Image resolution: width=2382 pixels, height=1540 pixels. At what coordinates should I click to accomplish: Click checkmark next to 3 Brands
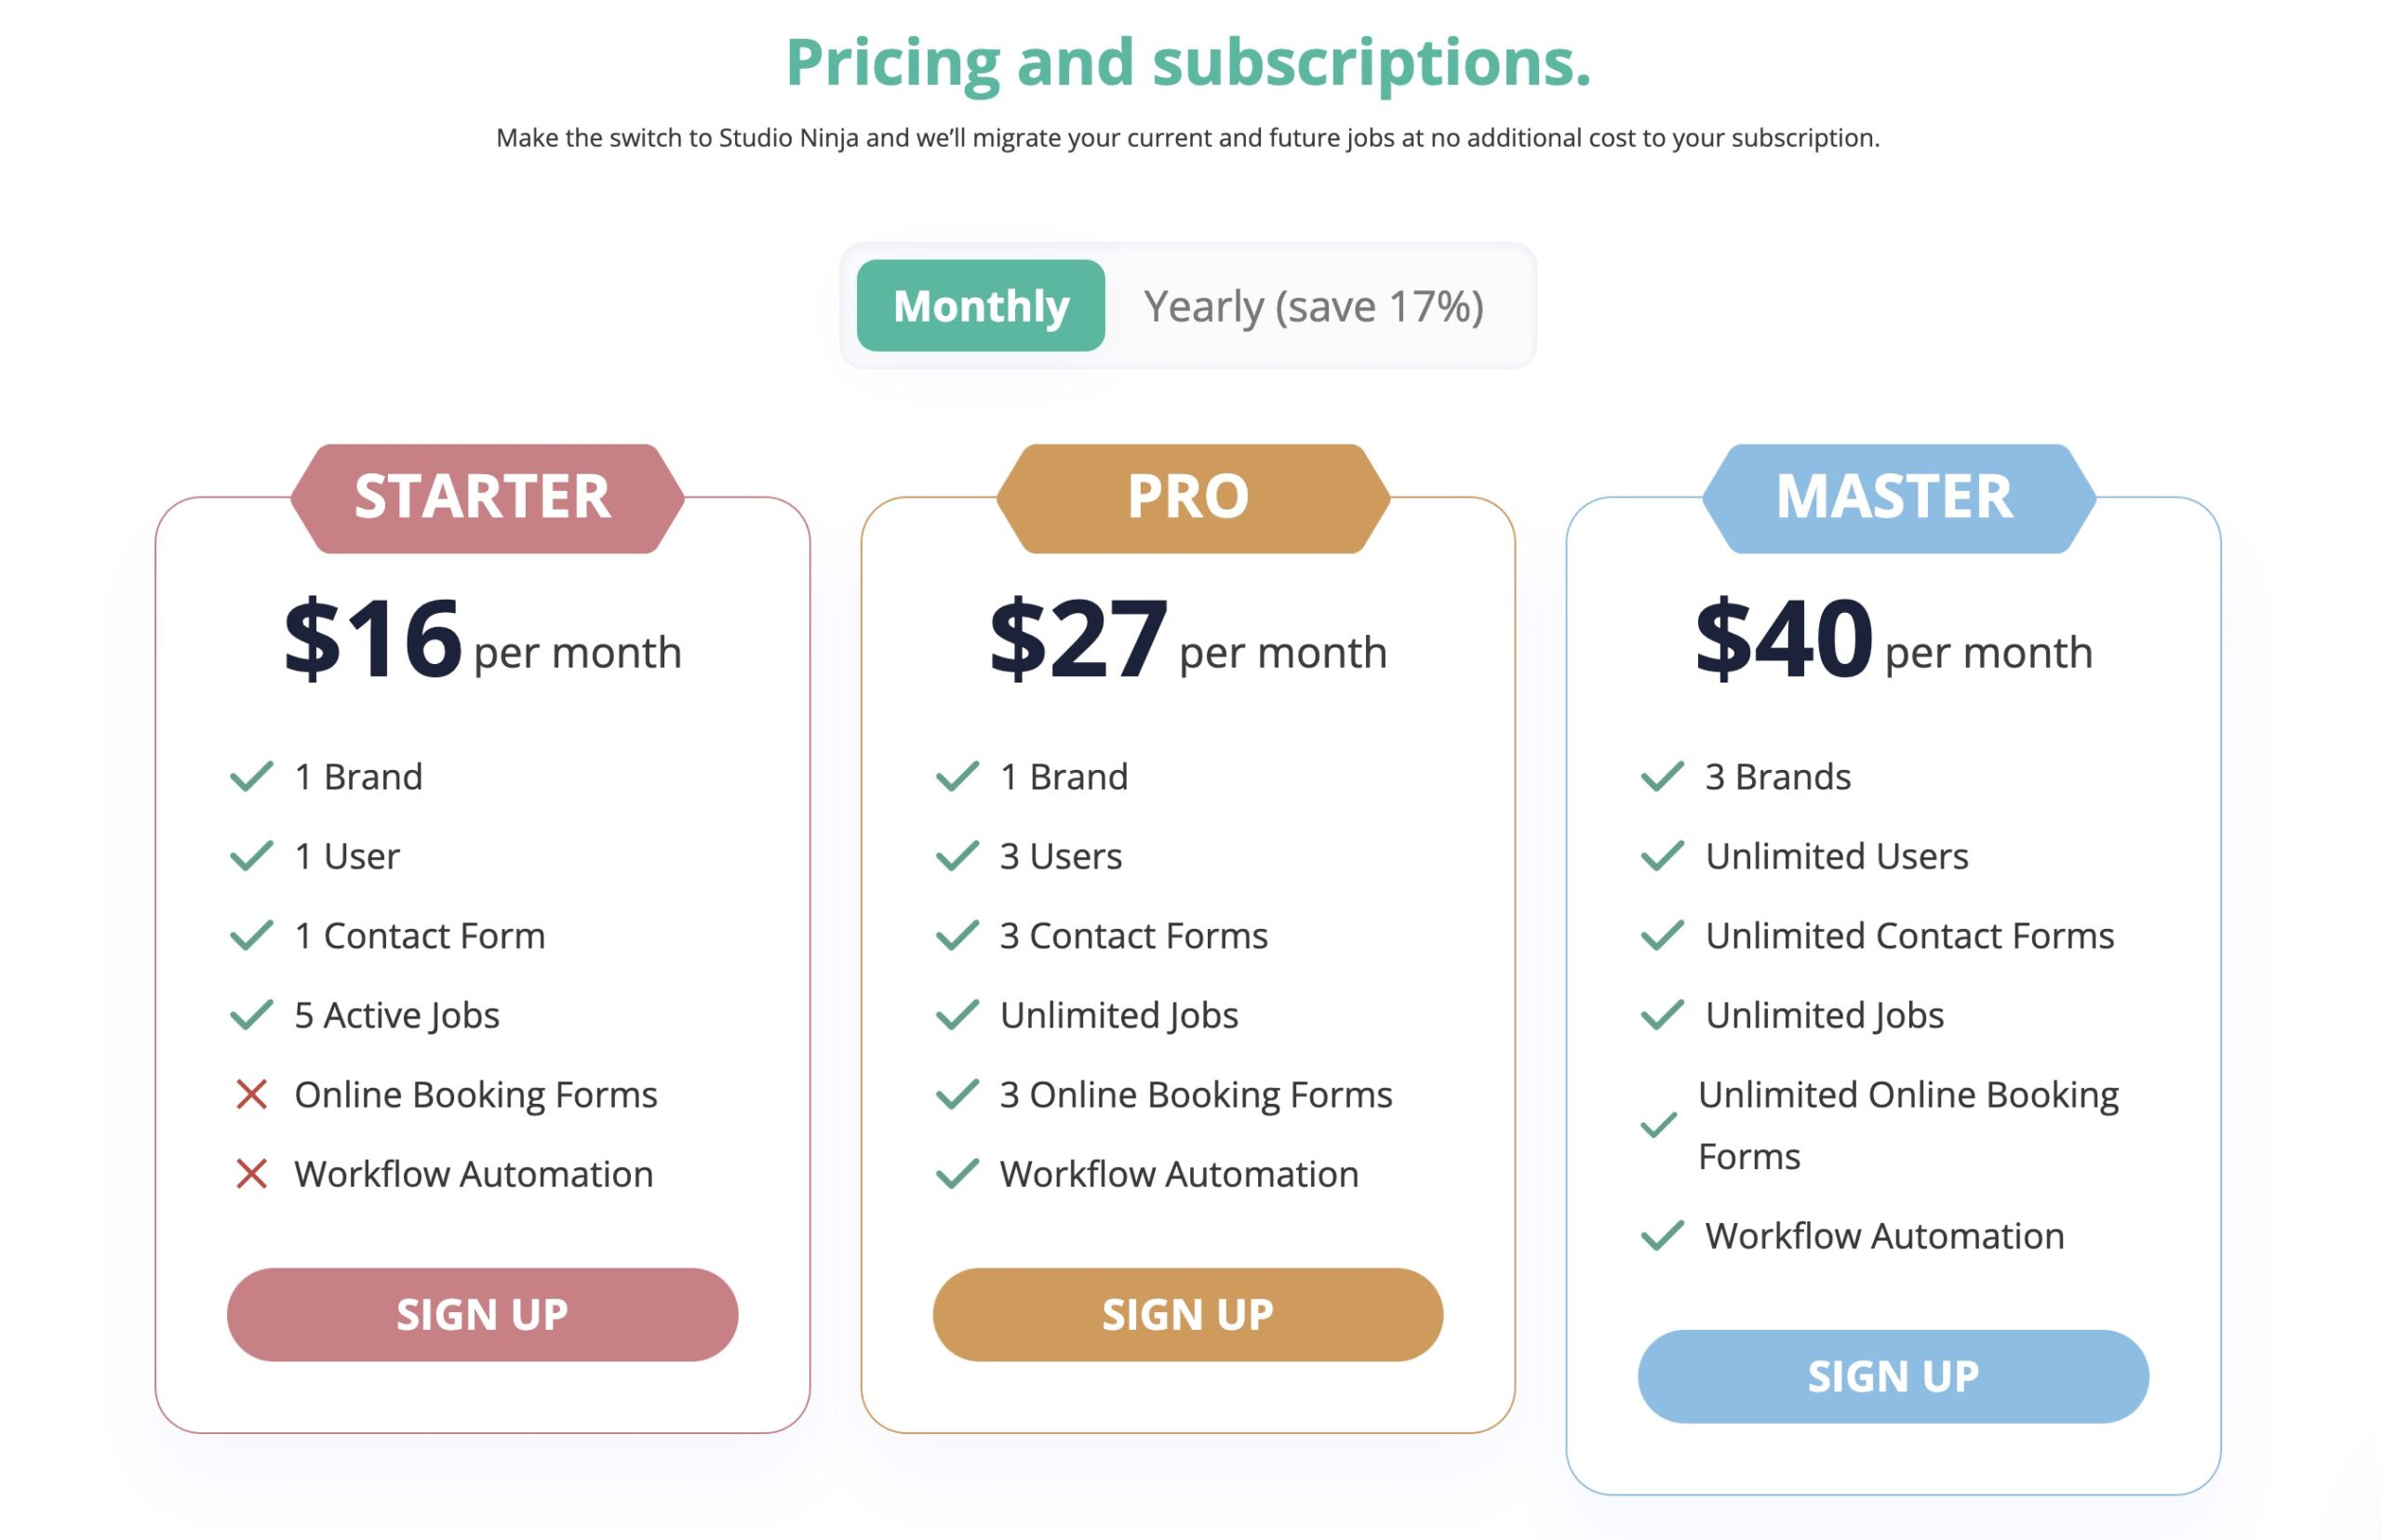pos(1662,776)
